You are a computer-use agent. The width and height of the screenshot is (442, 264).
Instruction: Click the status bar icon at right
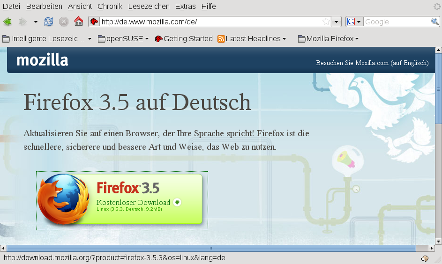[x=425, y=258]
